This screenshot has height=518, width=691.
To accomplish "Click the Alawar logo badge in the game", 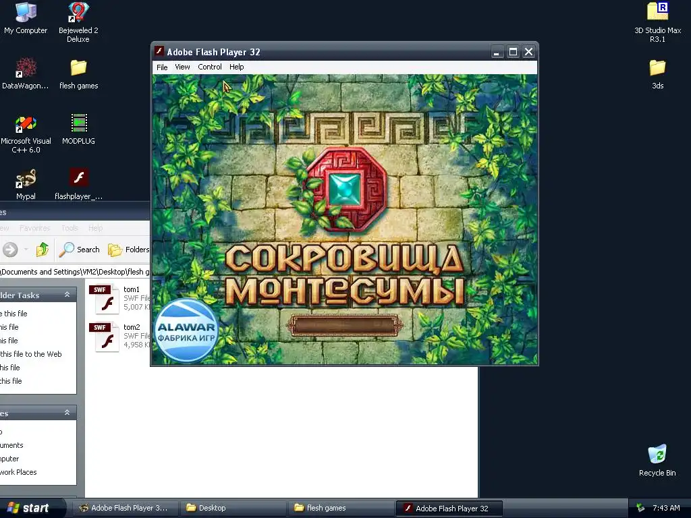I will pyautogui.click(x=187, y=329).
